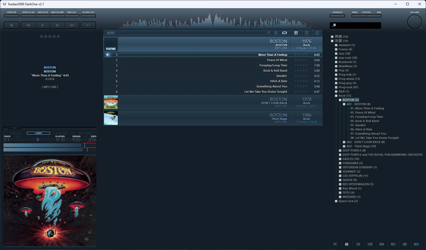This screenshot has height=250, width=426.
Task: Switch to the AL panel tab
Action: 347,244
